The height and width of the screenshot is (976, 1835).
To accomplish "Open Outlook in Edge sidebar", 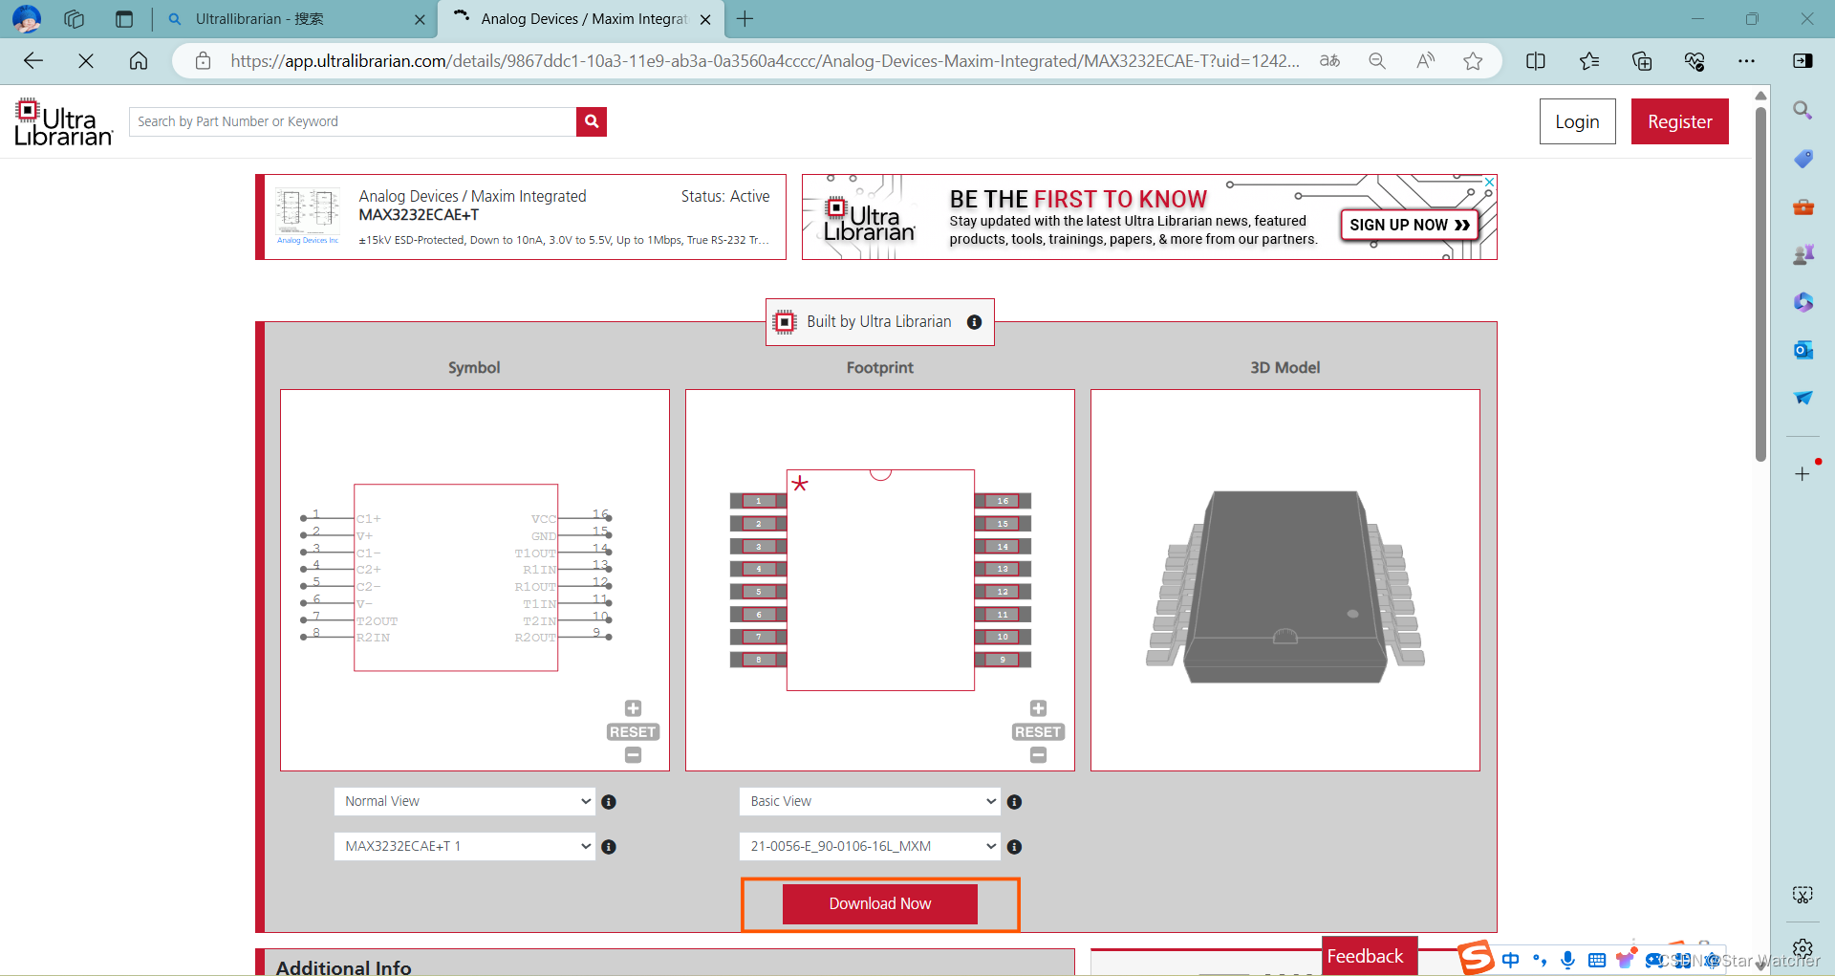I will click(x=1803, y=350).
